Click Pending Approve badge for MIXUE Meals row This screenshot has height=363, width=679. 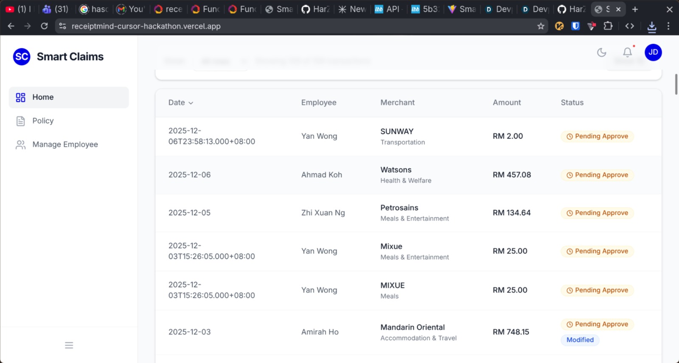coord(597,290)
